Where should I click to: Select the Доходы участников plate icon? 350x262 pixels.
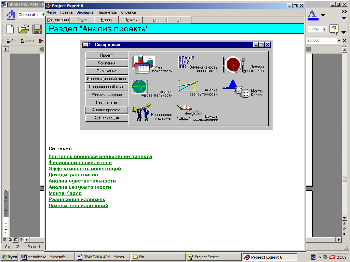coord(234,64)
